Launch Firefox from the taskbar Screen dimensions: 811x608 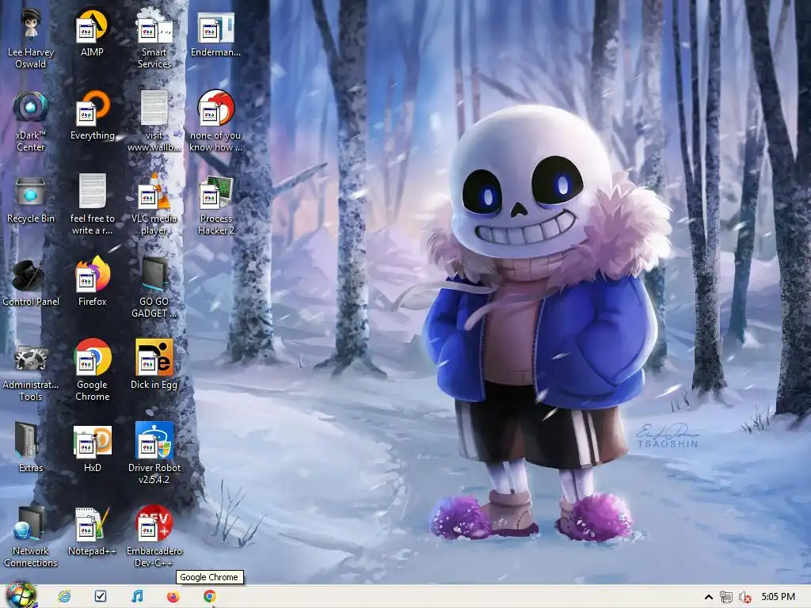(173, 597)
